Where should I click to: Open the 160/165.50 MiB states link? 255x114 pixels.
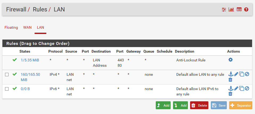[30, 77]
